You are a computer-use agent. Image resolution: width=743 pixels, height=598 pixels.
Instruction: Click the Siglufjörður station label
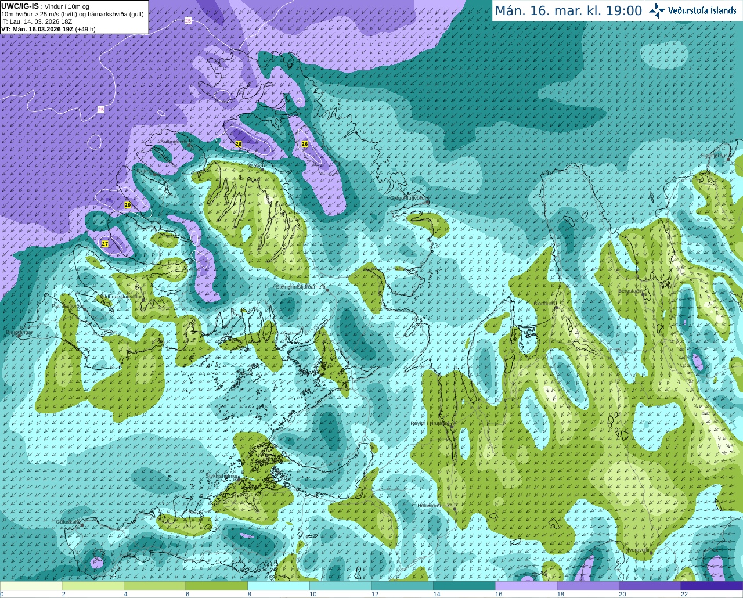tap(714, 156)
